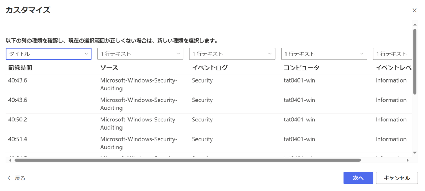Viewport: 425px width, 191px height.
Task: Click the horizontal scrollbar left arrow
Action: coord(10,160)
